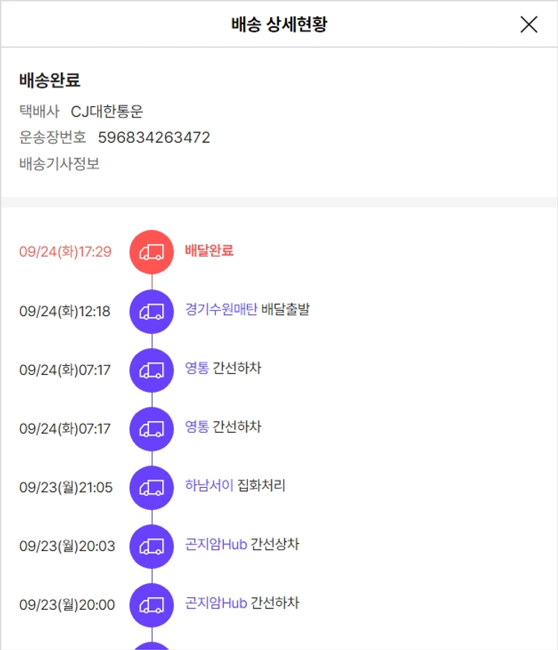Click the truck icon beside 곤지암Hub 간선하차
Viewport: 558px width, 650px height.
152,605
